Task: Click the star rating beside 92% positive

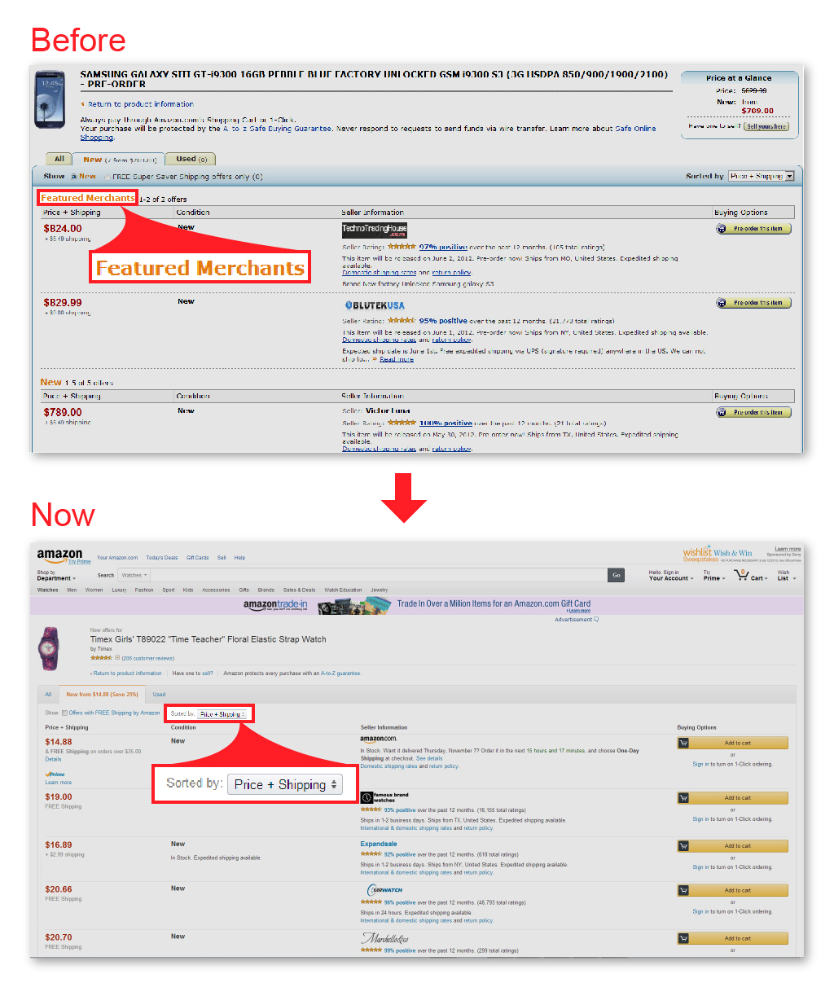Action: click(371, 854)
